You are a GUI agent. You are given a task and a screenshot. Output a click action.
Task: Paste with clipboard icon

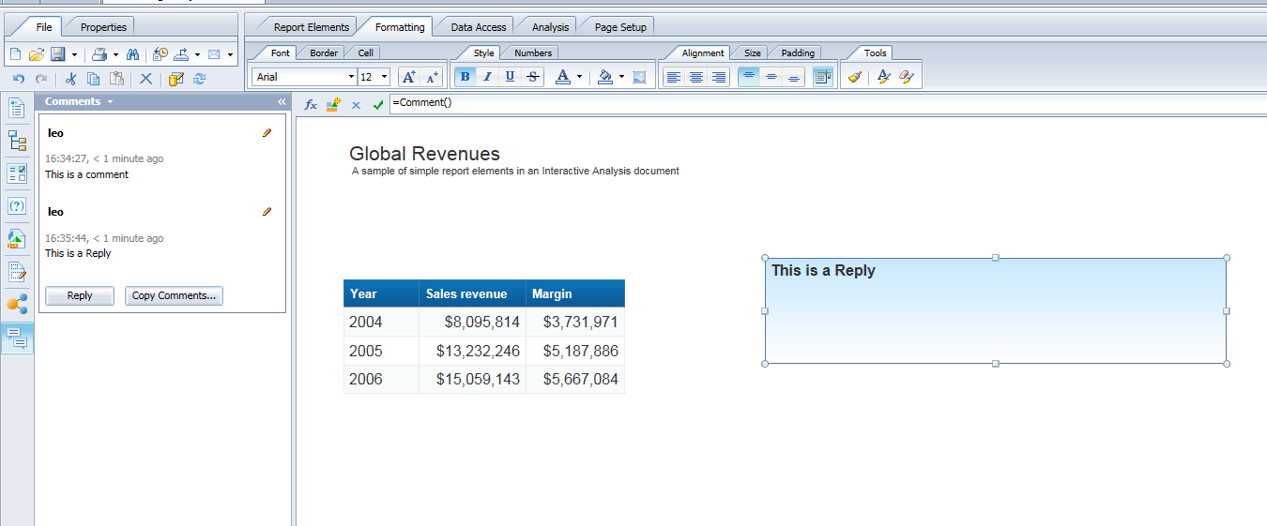click(117, 79)
